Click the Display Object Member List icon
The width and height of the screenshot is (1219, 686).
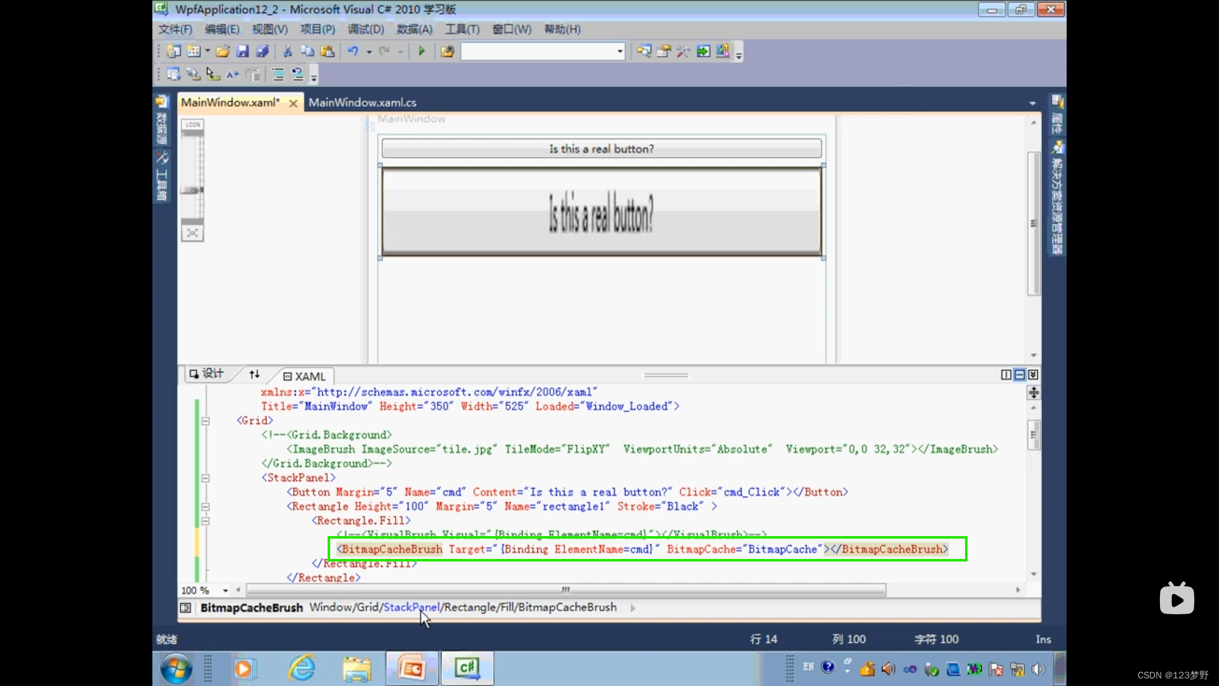pyautogui.click(x=173, y=74)
